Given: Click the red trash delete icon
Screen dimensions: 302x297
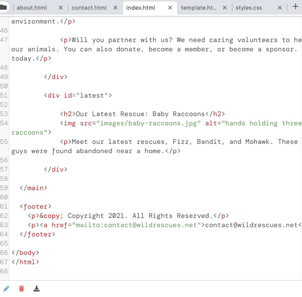Looking at the screenshot, I should pos(21,288).
